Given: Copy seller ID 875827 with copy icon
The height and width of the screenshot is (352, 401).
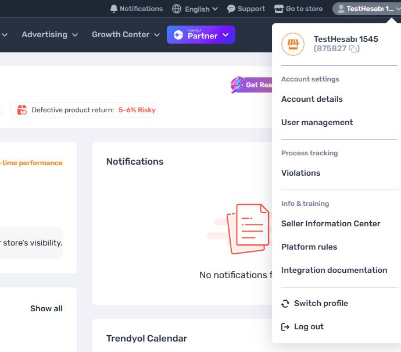Looking at the screenshot, I should [354, 49].
